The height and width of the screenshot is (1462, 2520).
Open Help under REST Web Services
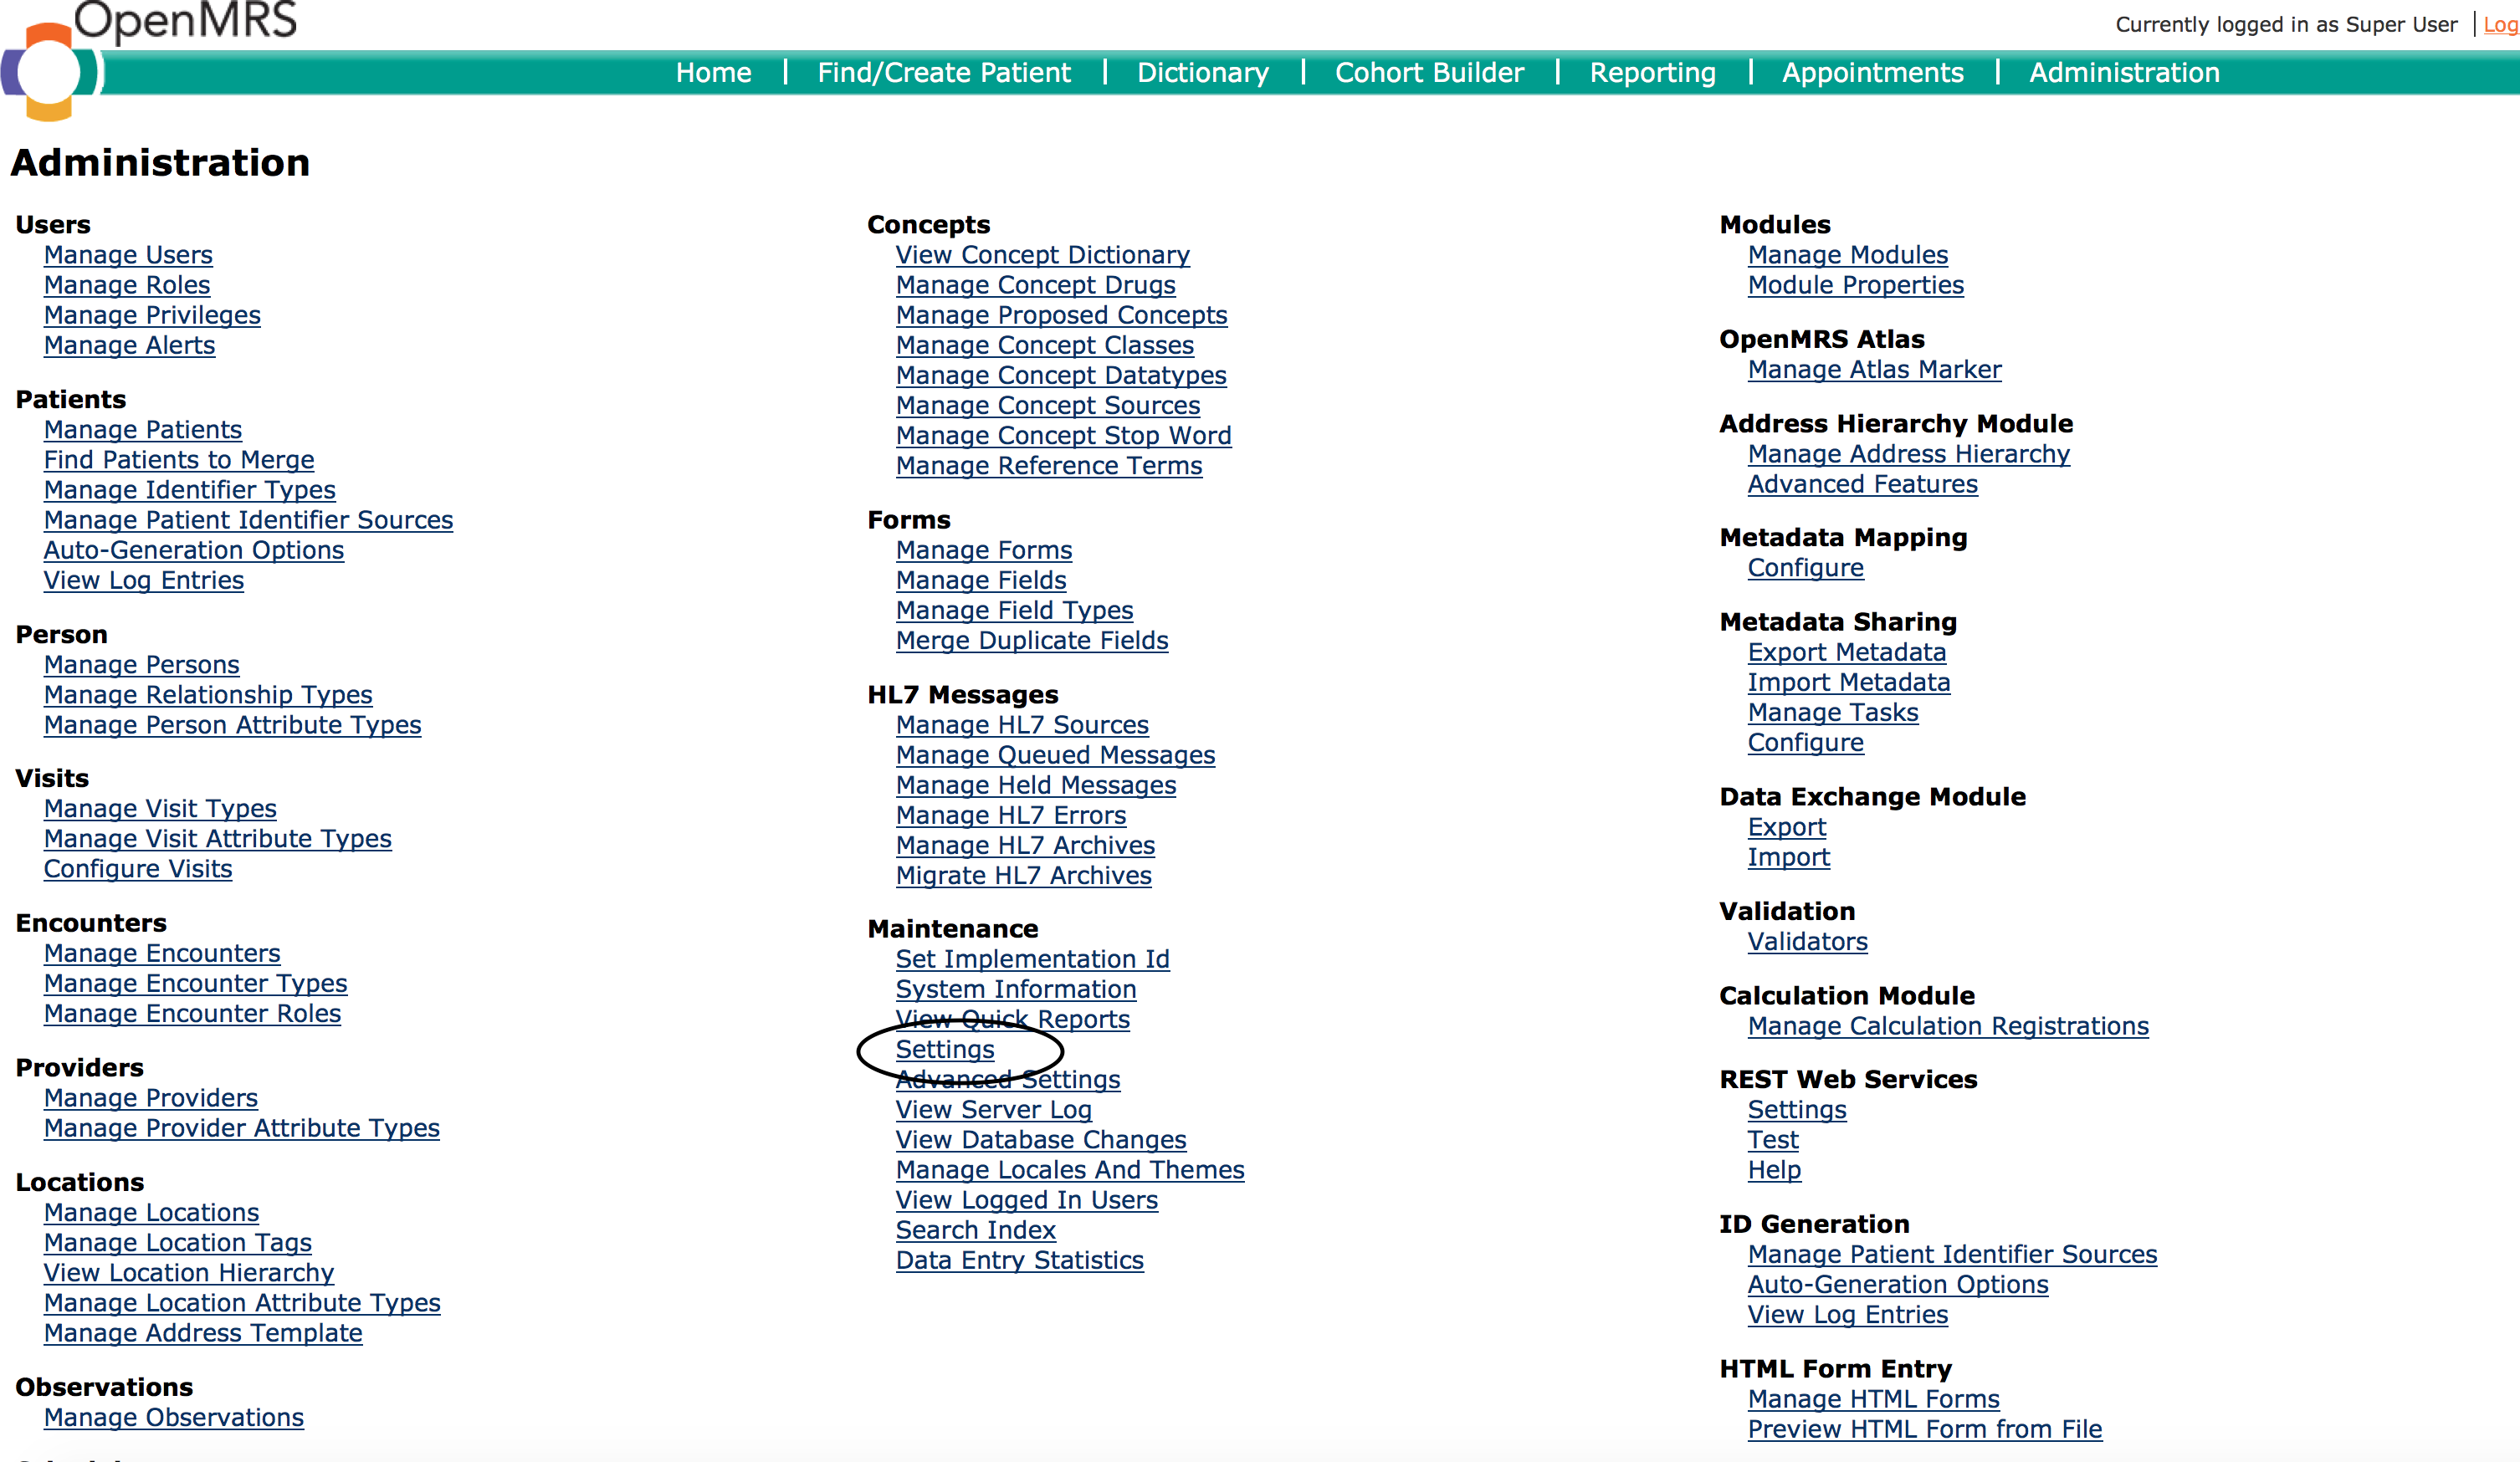1774,1170
